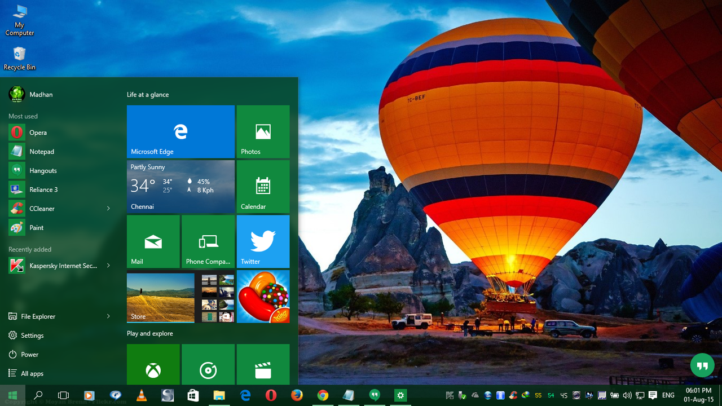Click the ENG language indicator
722x406 pixels.
pos(668,395)
